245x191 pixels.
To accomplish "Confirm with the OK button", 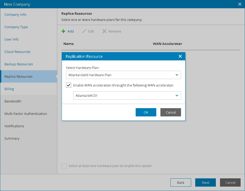I will pyautogui.click(x=146, y=112).
